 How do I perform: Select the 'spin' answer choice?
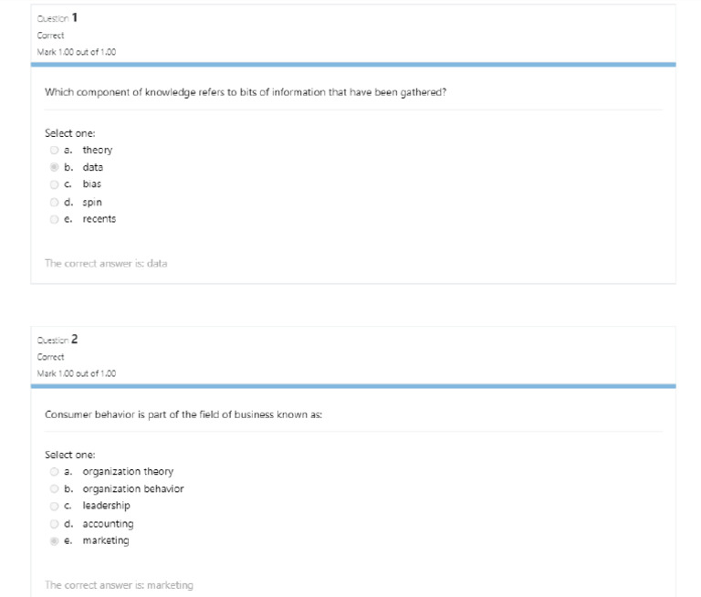55,202
